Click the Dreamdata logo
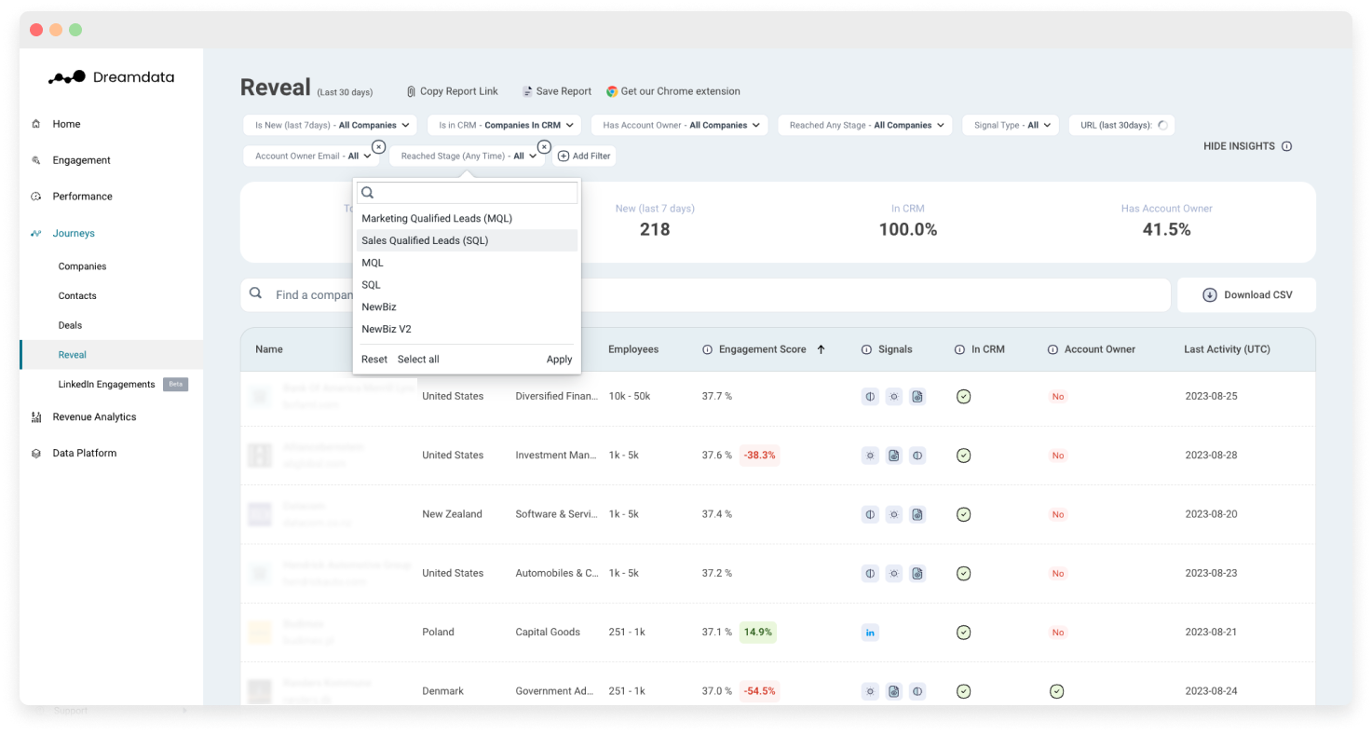The height and width of the screenshot is (735, 1372). pyautogui.click(x=111, y=77)
